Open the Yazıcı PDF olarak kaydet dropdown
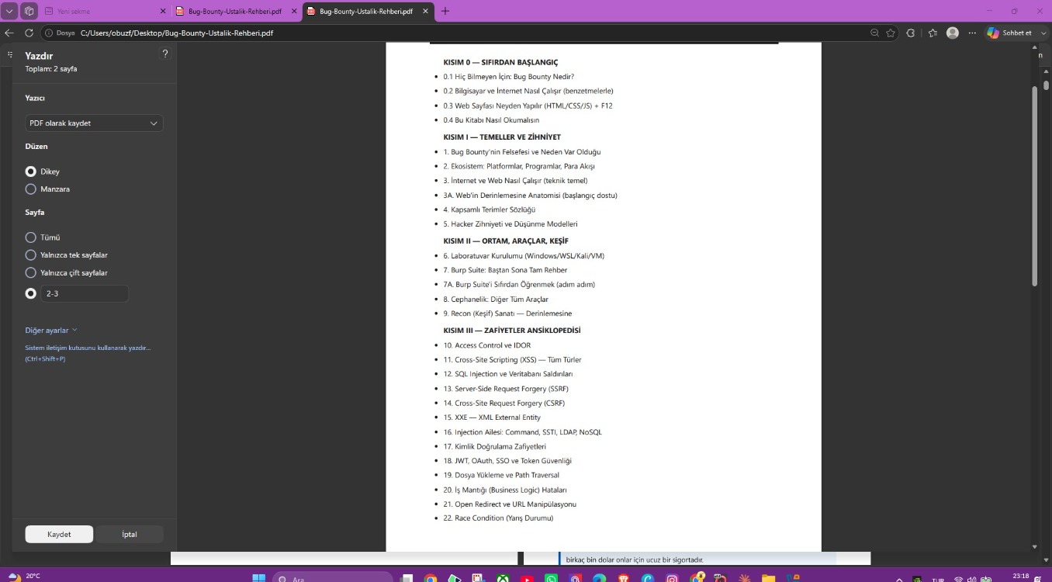The image size is (1052, 582). pos(95,123)
